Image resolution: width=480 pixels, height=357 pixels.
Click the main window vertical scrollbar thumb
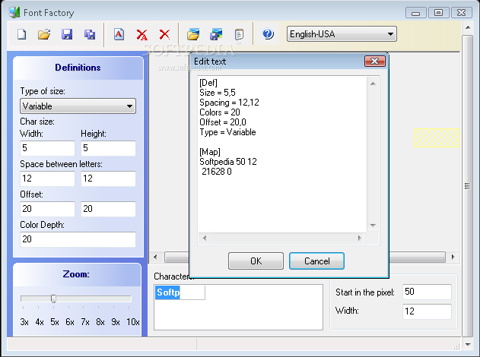(467, 185)
